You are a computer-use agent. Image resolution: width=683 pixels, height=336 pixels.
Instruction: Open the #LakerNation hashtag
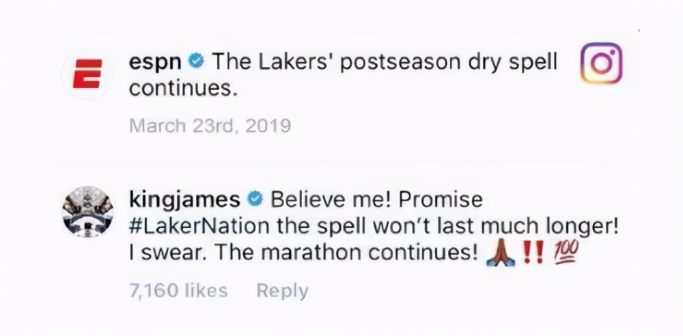[x=199, y=227]
